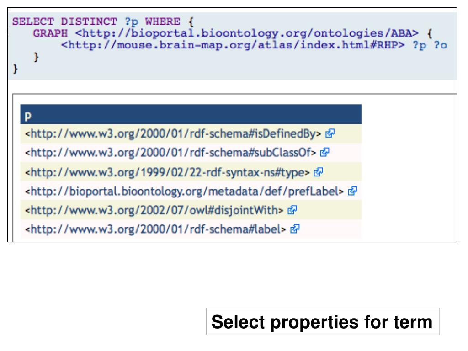Click the rdf-schema#isDefinedBy URI
Image resolution: width=468 pixels, height=351 pixels.
pyautogui.click(x=173, y=134)
